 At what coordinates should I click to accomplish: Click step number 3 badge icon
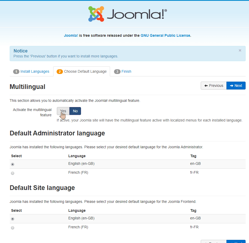(117, 72)
